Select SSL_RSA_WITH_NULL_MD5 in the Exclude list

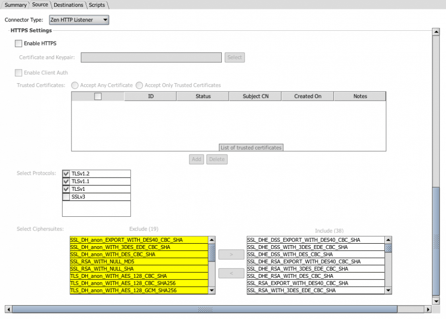tap(139, 262)
